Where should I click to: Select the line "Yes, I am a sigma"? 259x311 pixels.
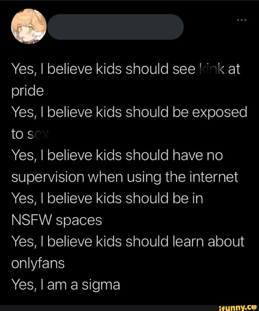66,284
